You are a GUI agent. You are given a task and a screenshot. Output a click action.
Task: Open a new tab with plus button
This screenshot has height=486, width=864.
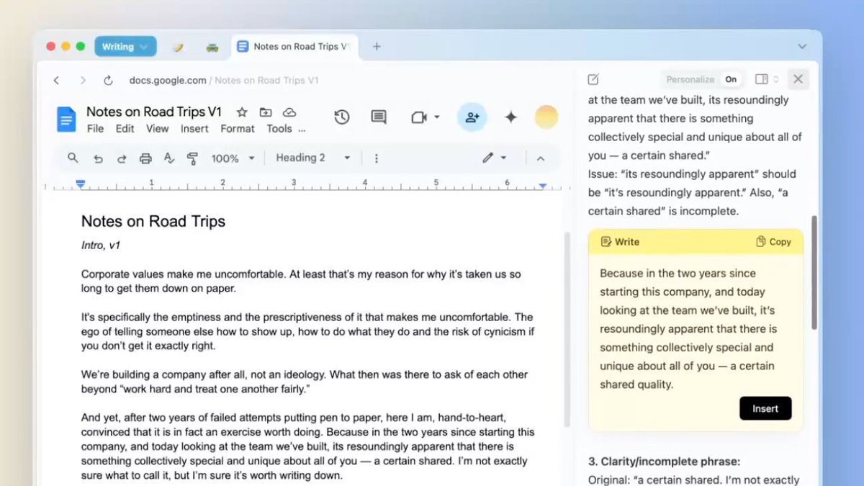point(377,47)
